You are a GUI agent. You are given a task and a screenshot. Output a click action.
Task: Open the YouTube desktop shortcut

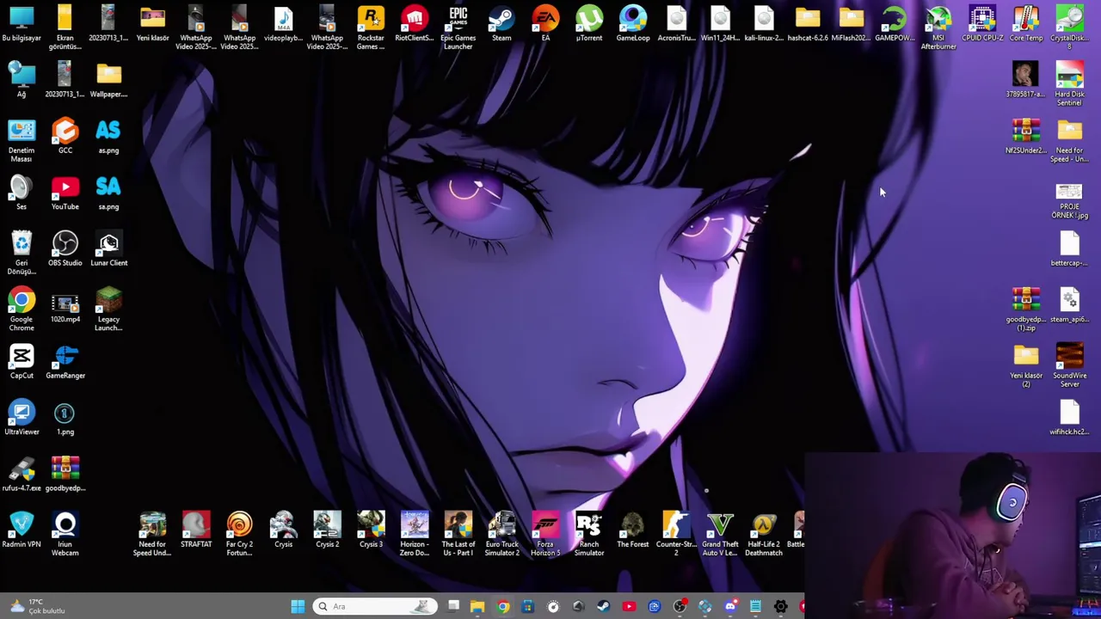point(65,193)
